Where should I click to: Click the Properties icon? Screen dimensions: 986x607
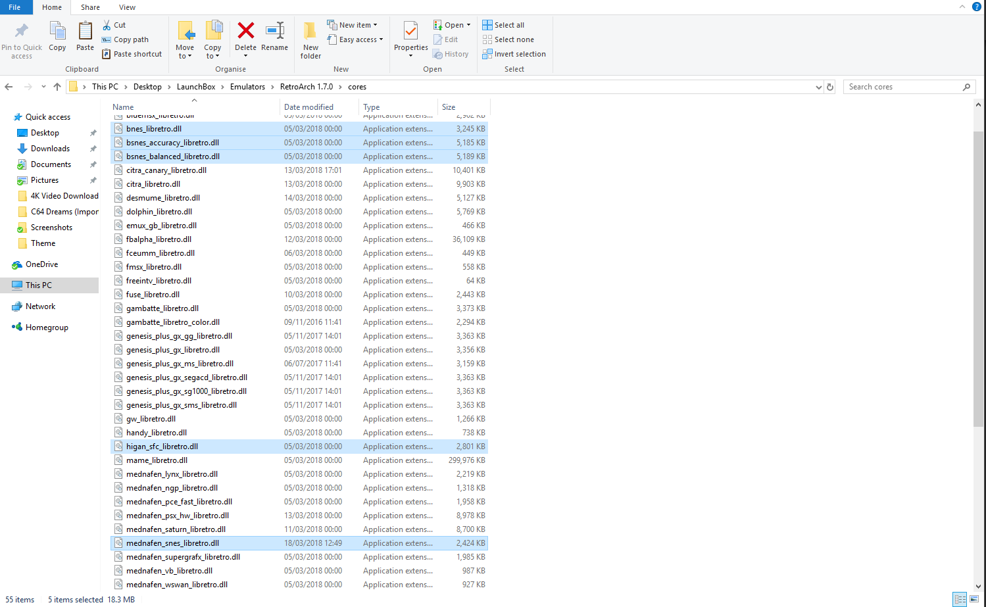click(410, 31)
